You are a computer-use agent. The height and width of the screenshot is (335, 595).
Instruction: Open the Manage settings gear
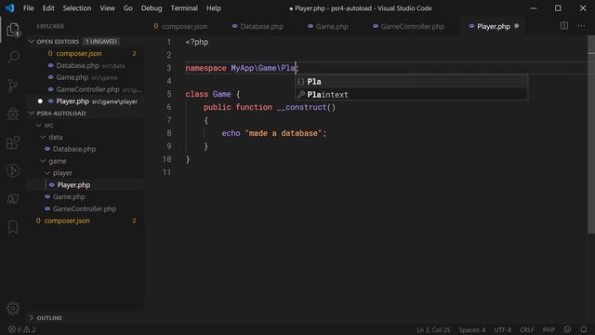(13, 308)
